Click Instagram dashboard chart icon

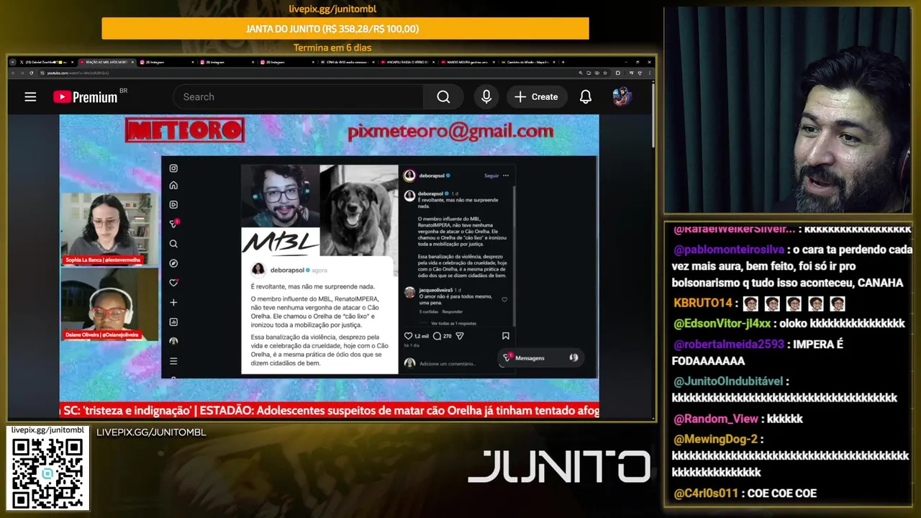pyautogui.click(x=173, y=322)
